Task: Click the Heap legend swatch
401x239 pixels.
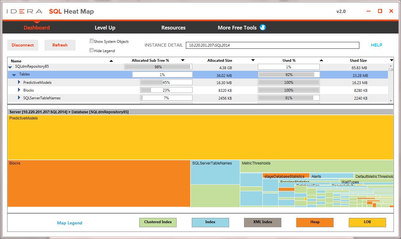Action: tap(315, 222)
